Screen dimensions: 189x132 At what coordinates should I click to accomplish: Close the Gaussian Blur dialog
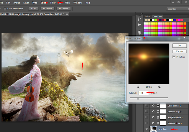(184, 38)
